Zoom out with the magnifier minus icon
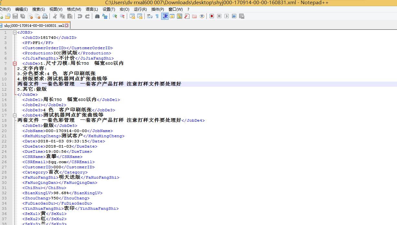 coord(122,16)
